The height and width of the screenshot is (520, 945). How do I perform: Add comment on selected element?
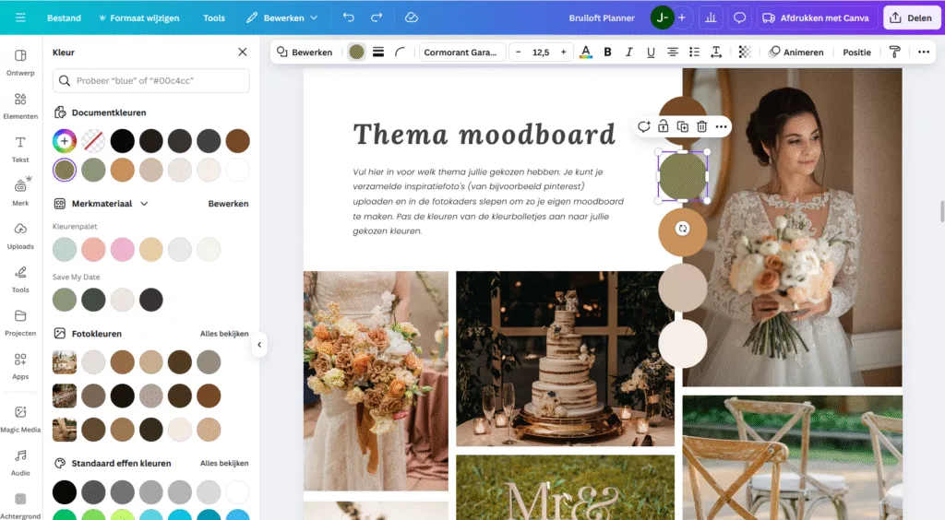point(643,126)
